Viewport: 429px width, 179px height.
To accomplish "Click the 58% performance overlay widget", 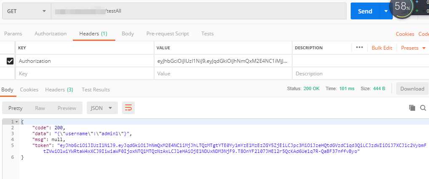I will tap(402, 8).
